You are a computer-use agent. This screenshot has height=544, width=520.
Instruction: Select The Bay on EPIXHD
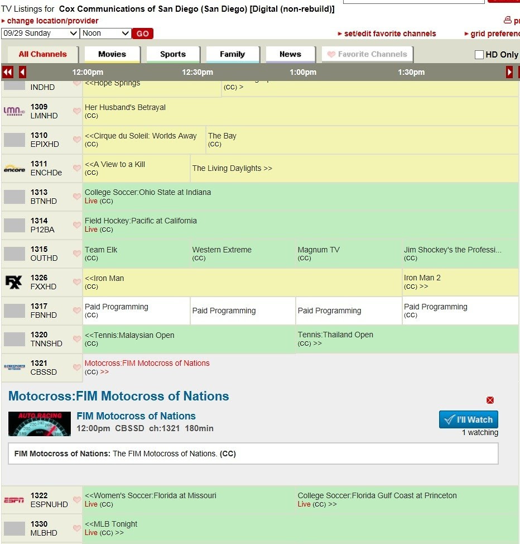click(222, 136)
